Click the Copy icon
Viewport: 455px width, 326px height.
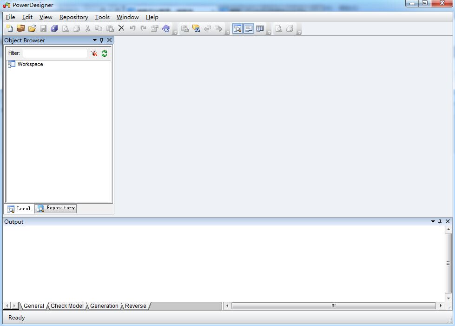coord(99,28)
